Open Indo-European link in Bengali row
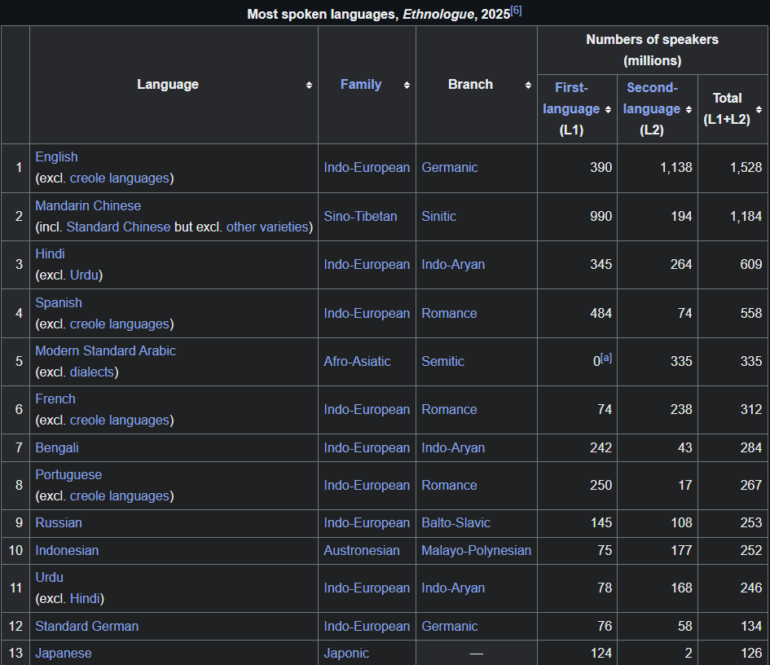The image size is (770, 665). point(367,448)
